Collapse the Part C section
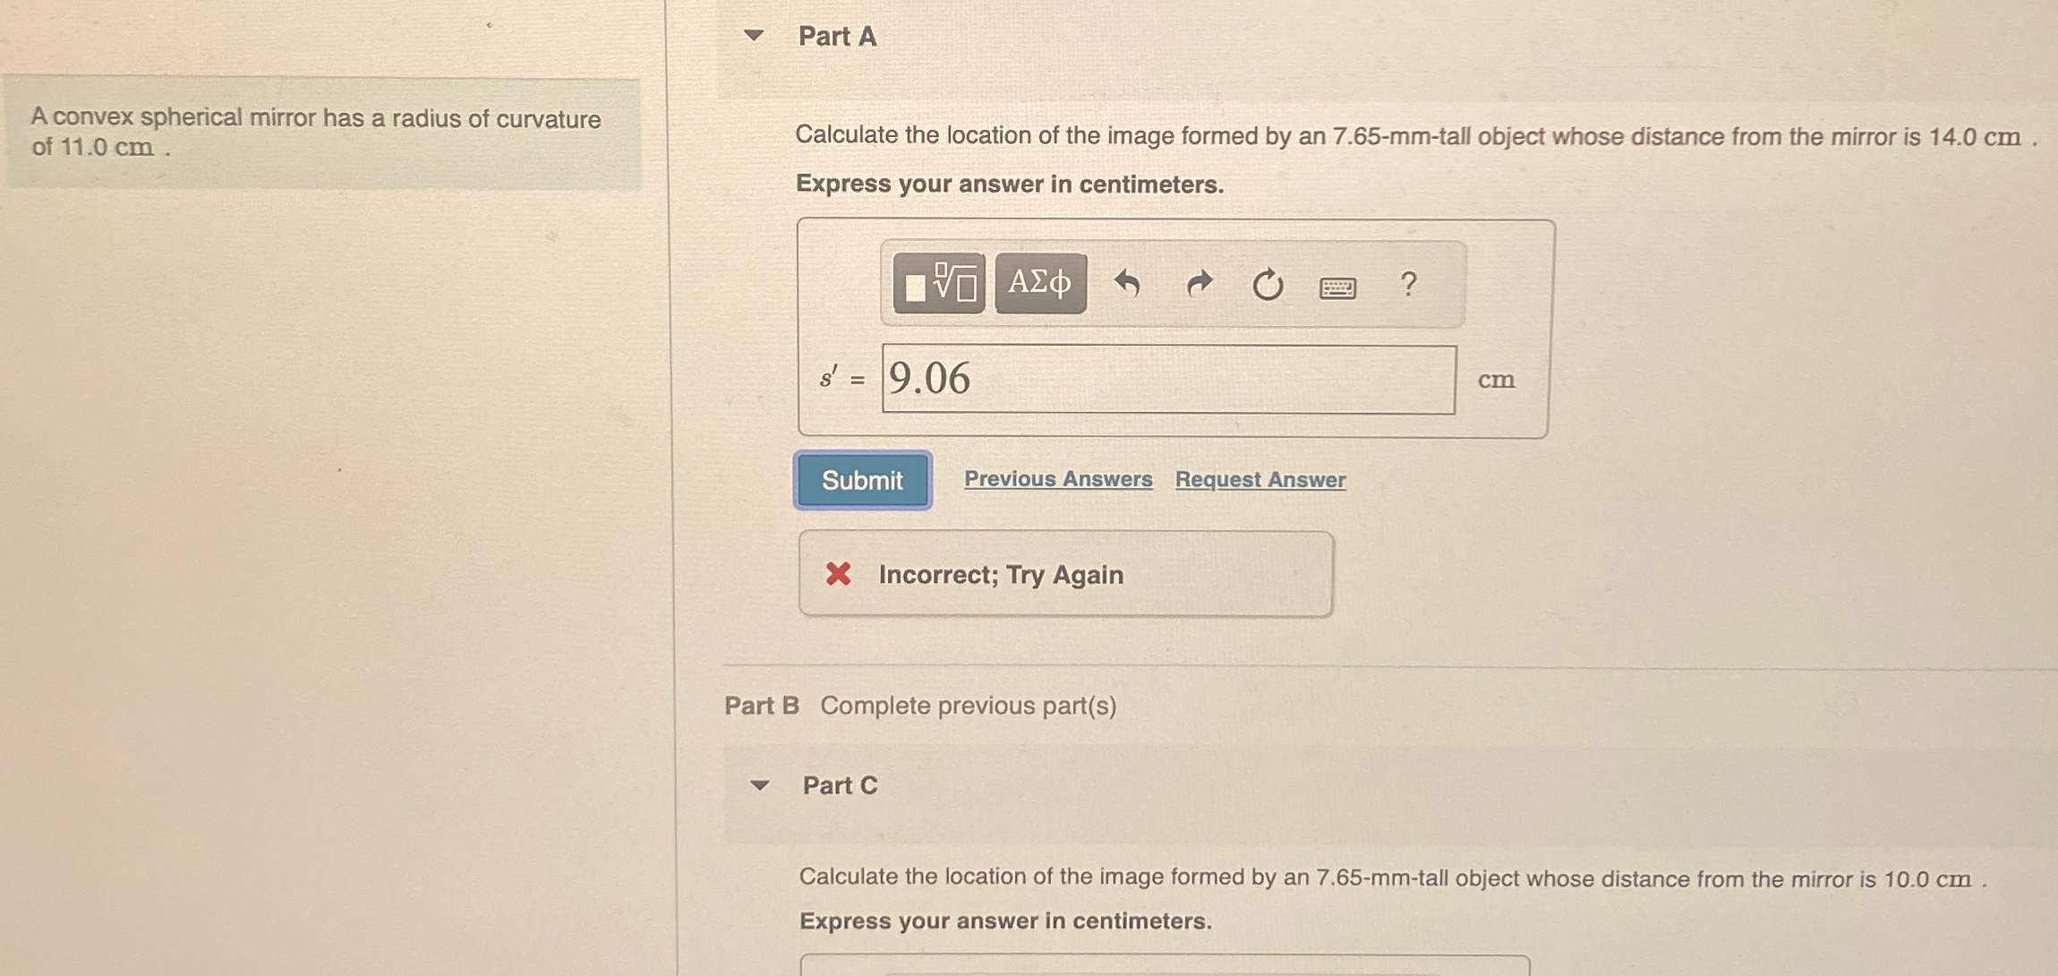 coord(759,785)
